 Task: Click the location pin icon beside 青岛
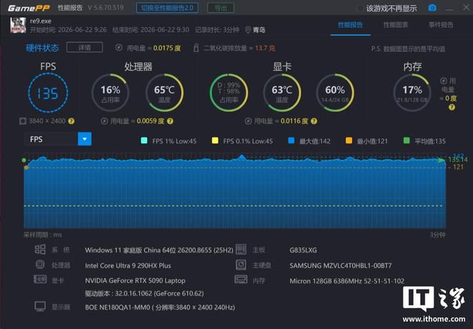pos(248,30)
